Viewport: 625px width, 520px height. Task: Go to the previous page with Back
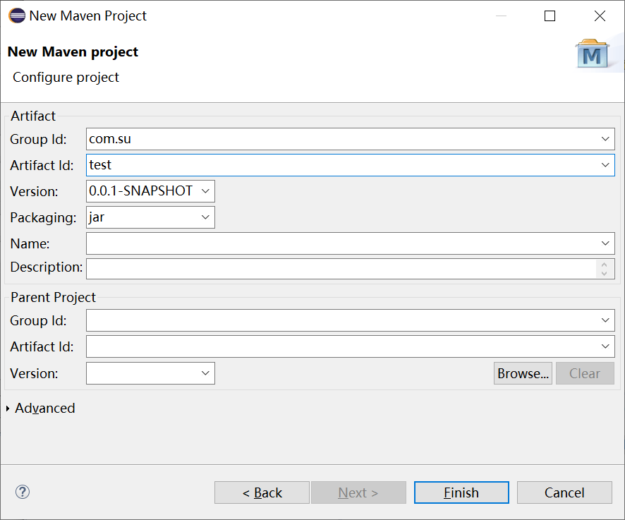[x=262, y=492]
